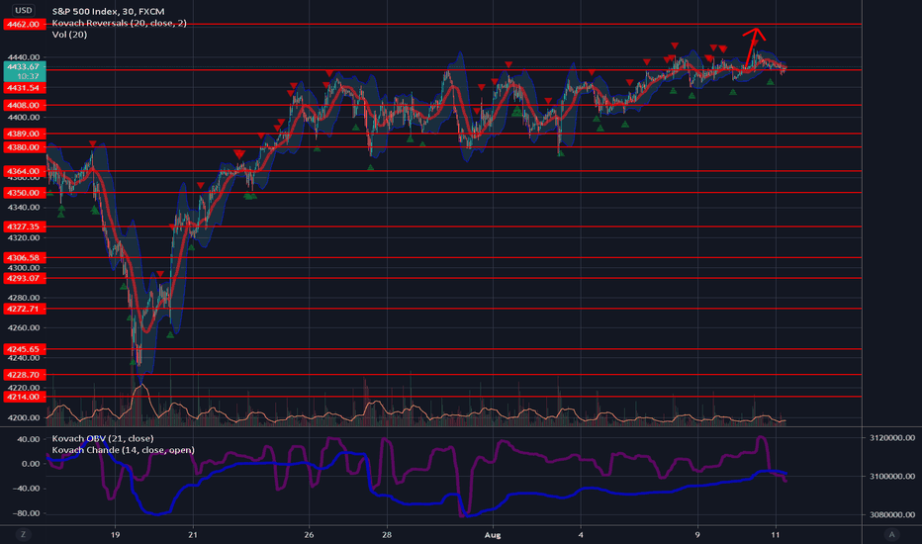The image size is (922, 544).
Task: Click the 4408.00 red price label
Action: click(x=24, y=105)
